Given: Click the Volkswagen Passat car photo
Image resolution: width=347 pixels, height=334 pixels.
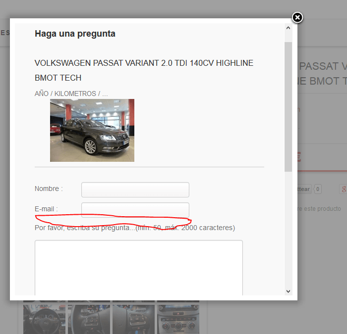Looking at the screenshot, I should click(92, 130).
